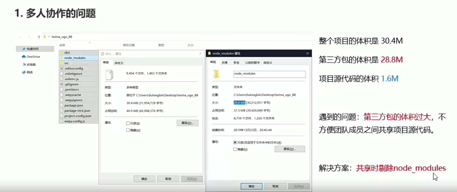Click the .eslintrc.js file icon

[62, 79]
